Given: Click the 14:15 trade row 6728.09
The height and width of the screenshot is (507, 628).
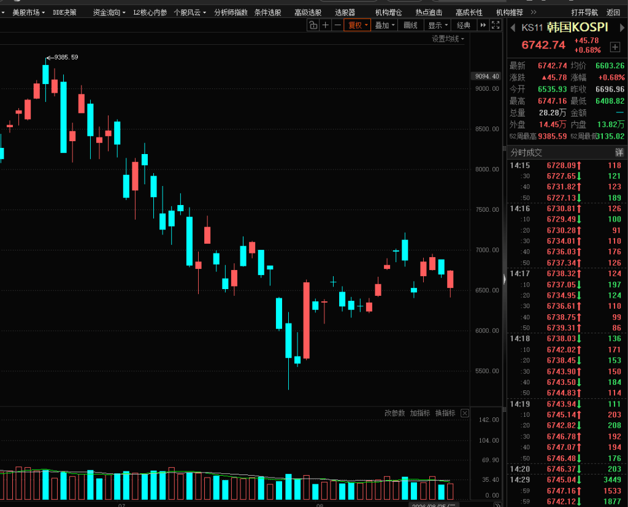Looking at the screenshot, I should tap(565, 165).
